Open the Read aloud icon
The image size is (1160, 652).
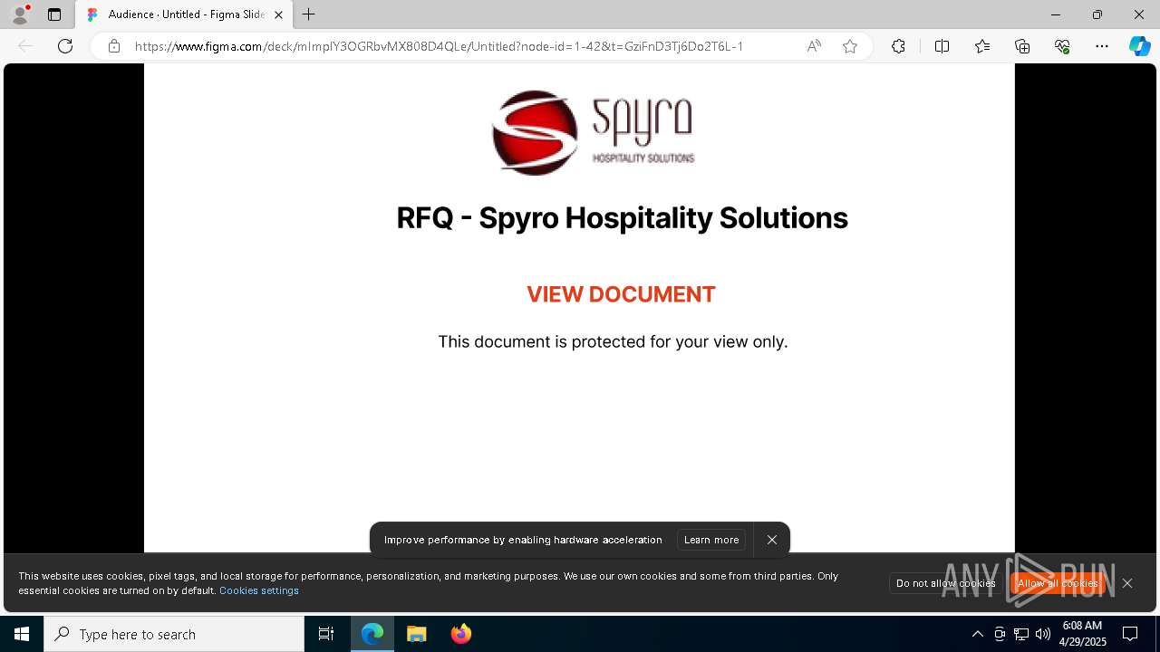pos(814,46)
